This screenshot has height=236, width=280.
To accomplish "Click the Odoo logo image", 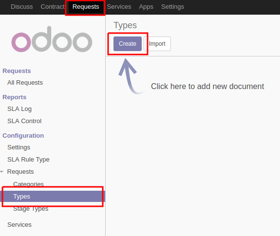I will (52, 39).
